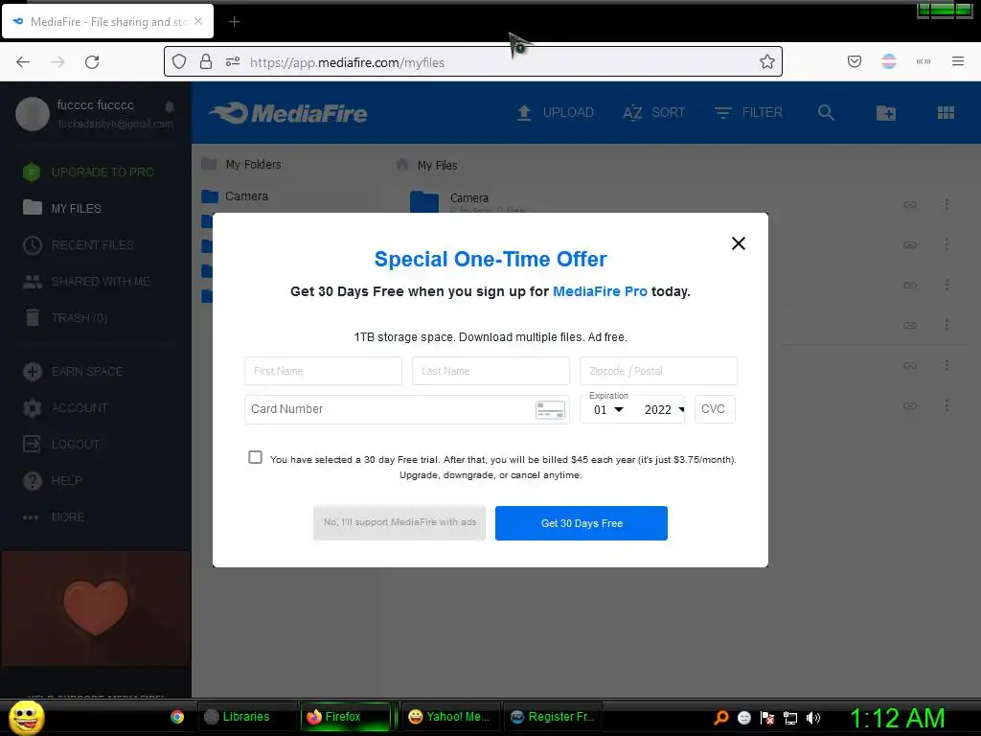Expand MORE in sidebar
Screen dimensions: 981x736
coord(54,517)
